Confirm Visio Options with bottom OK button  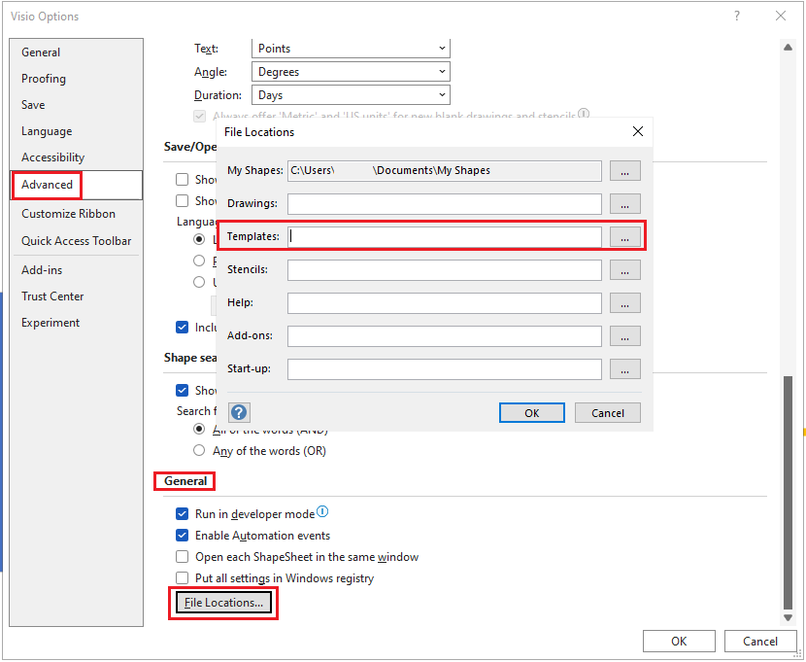coord(679,641)
